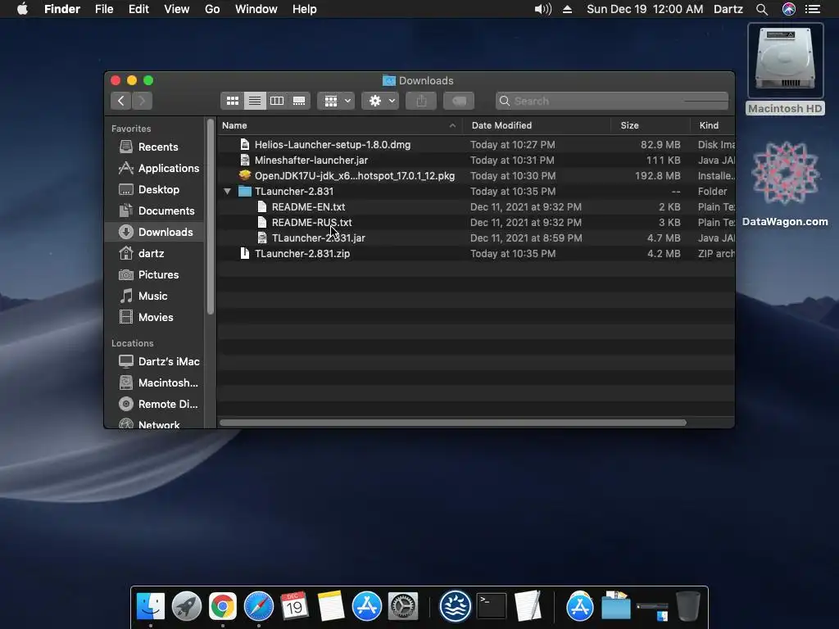The width and height of the screenshot is (839, 629).
Task: Open the Edit menu
Action: tap(138, 9)
